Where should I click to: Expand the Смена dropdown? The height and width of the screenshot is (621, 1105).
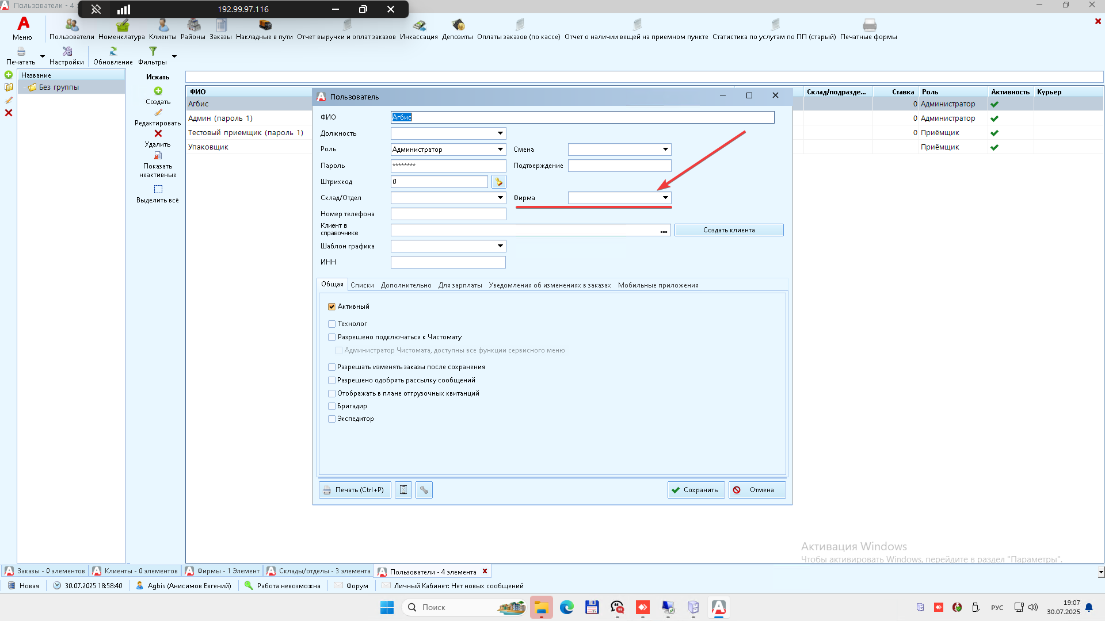665,149
